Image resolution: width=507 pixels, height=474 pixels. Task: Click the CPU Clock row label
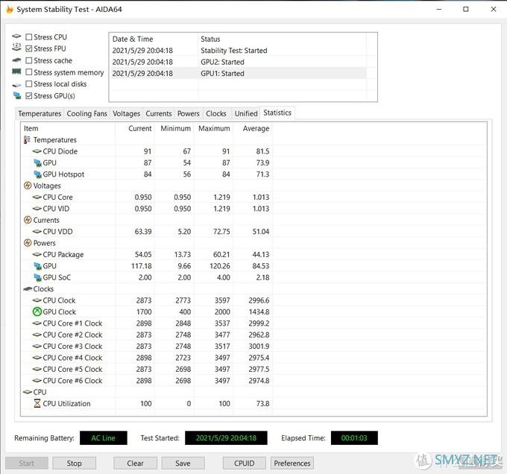pyautogui.click(x=59, y=300)
